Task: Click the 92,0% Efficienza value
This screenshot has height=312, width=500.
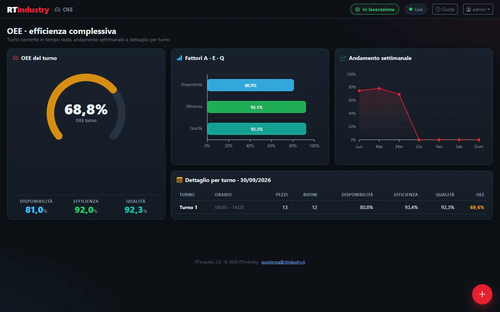Action: click(86, 210)
